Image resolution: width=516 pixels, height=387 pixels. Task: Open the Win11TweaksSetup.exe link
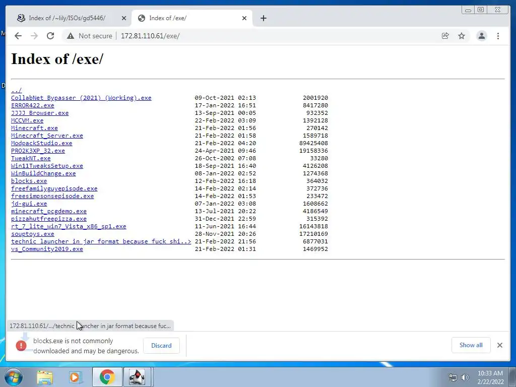click(x=47, y=166)
